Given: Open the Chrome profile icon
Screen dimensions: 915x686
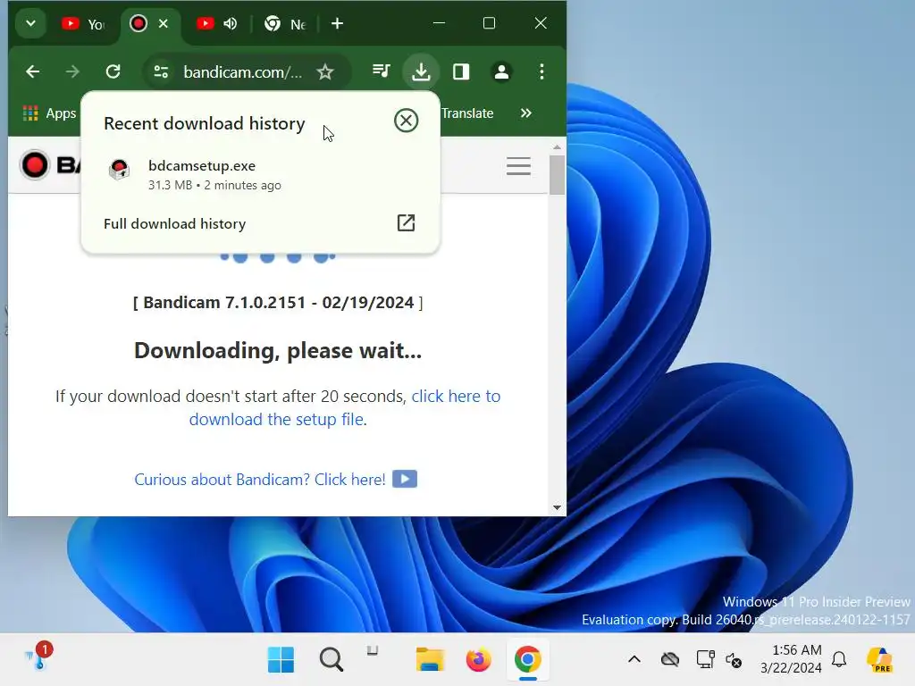Looking at the screenshot, I should point(502,71).
